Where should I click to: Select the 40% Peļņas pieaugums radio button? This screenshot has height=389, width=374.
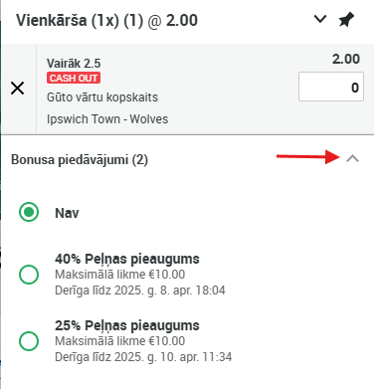[29, 275]
